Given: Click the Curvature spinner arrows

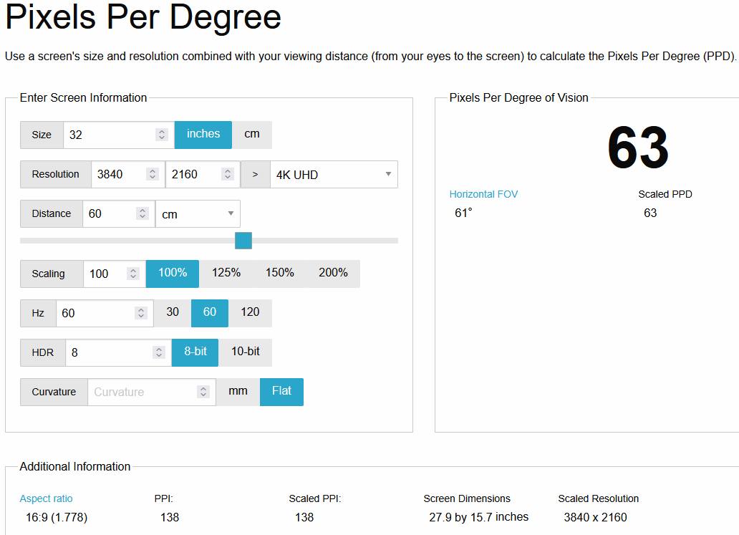Looking at the screenshot, I should click(203, 392).
